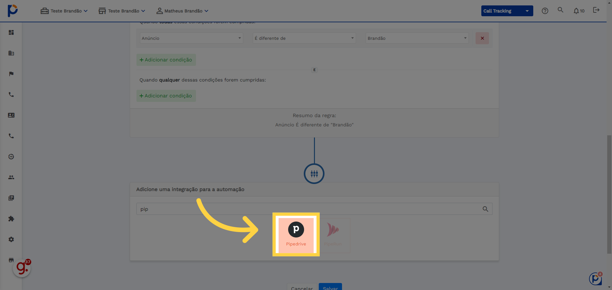612x290 pixels.
Task: Open the contact card sidebar icon
Action: [x=11, y=115]
